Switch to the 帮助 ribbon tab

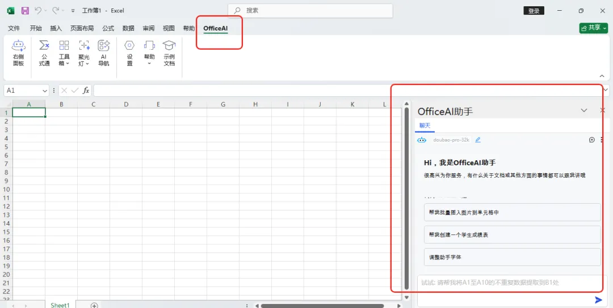[189, 28]
